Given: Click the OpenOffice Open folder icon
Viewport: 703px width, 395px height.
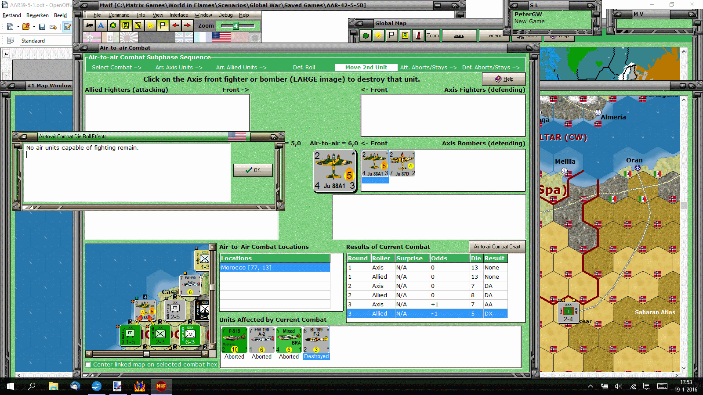Looking at the screenshot, I should tap(26, 27).
